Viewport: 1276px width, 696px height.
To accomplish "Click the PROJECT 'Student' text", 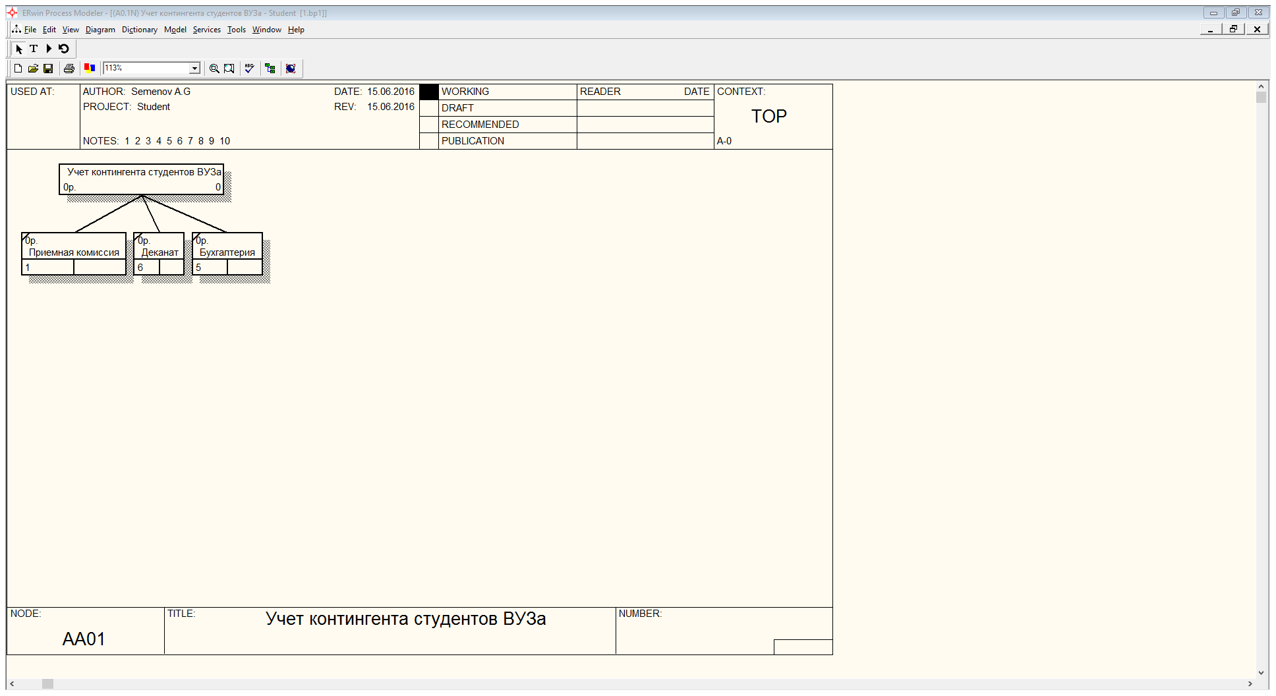I will coord(154,107).
